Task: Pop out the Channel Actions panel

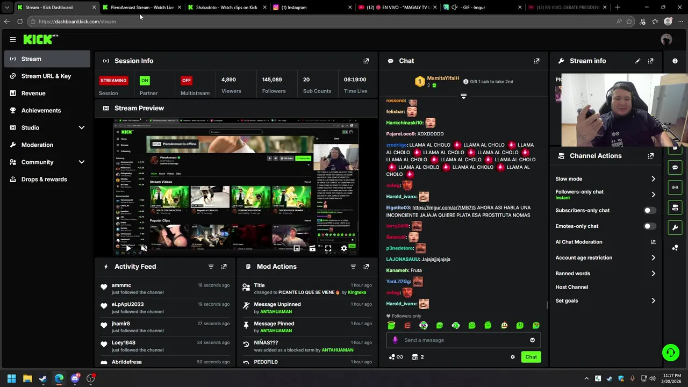Action: click(x=650, y=156)
